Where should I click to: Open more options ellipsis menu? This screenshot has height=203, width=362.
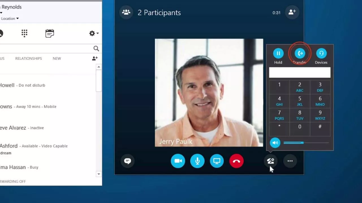pyautogui.click(x=290, y=161)
